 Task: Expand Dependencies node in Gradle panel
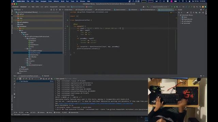[181, 19]
